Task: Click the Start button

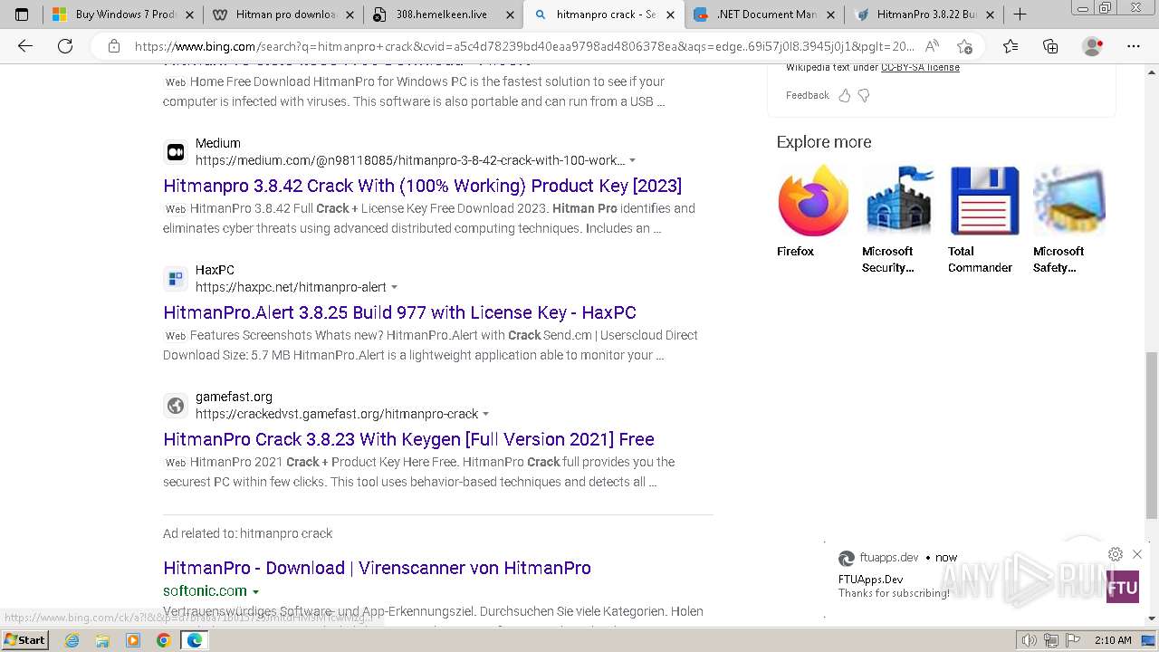Action: [24, 640]
